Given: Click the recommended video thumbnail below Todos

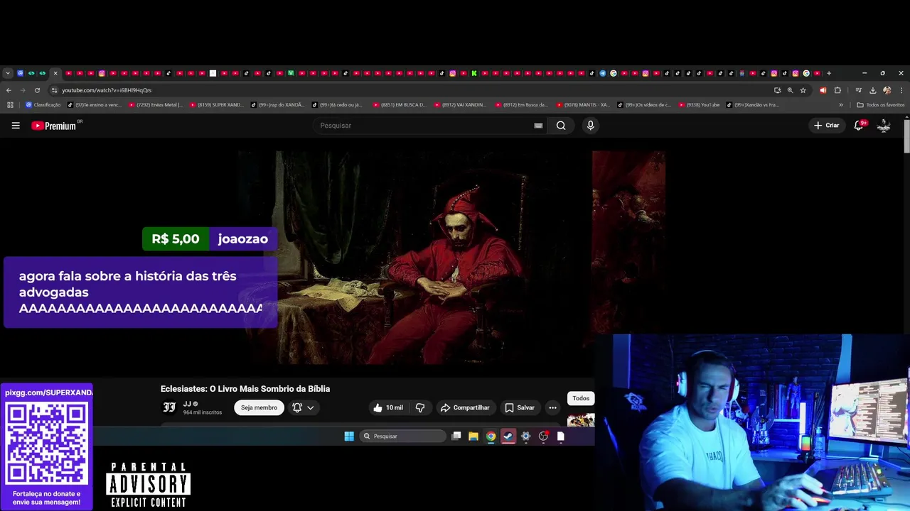Looking at the screenshot, I should click(581, 420).
